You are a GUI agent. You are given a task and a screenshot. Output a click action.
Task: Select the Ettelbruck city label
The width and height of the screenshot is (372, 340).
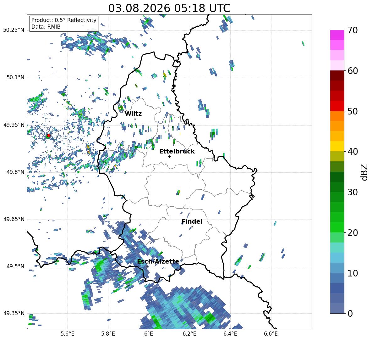click(177, 152)
